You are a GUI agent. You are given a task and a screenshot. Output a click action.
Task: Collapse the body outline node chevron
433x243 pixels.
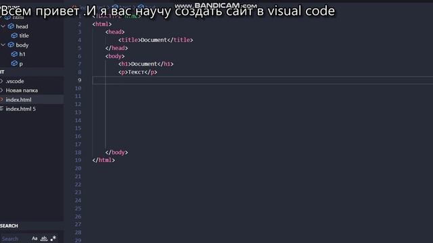coord(3,45)
